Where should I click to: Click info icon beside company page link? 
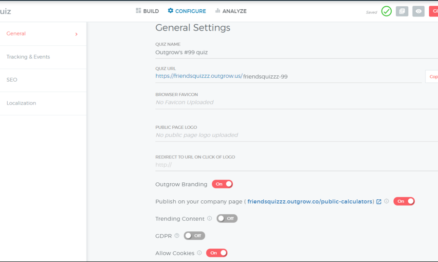pos(386,201)
